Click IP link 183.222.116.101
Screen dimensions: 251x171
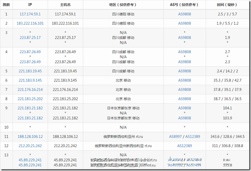click(x=30, y=23)
